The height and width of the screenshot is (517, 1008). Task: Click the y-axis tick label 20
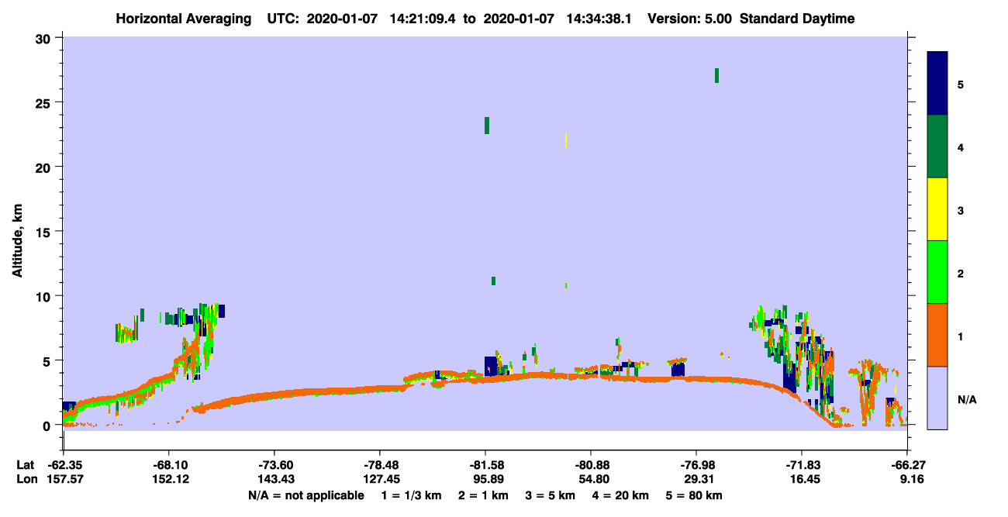click(x=45, y=167)
